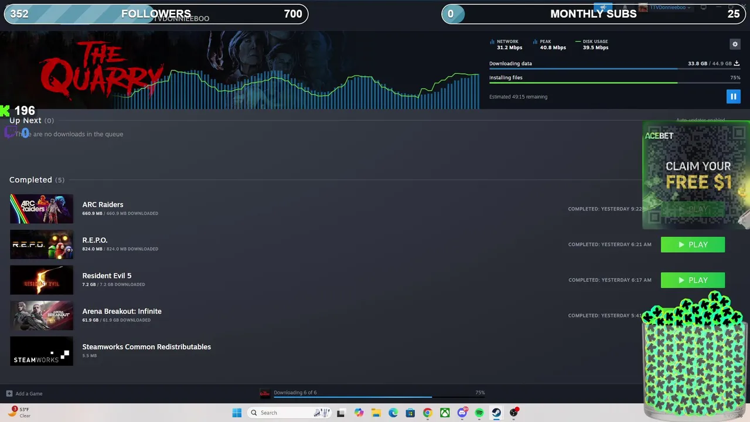Click 'Estimated 49:15 remaining' text
The height and width of the screenshot is (422, 750).
tap(518, 97)
